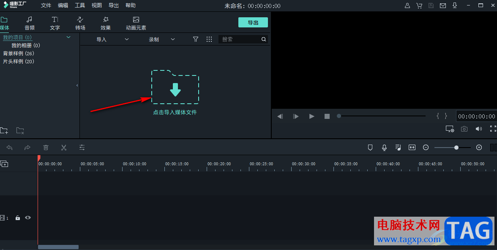
Task: Click the search magnifier icon
Action: coord(264,39)
